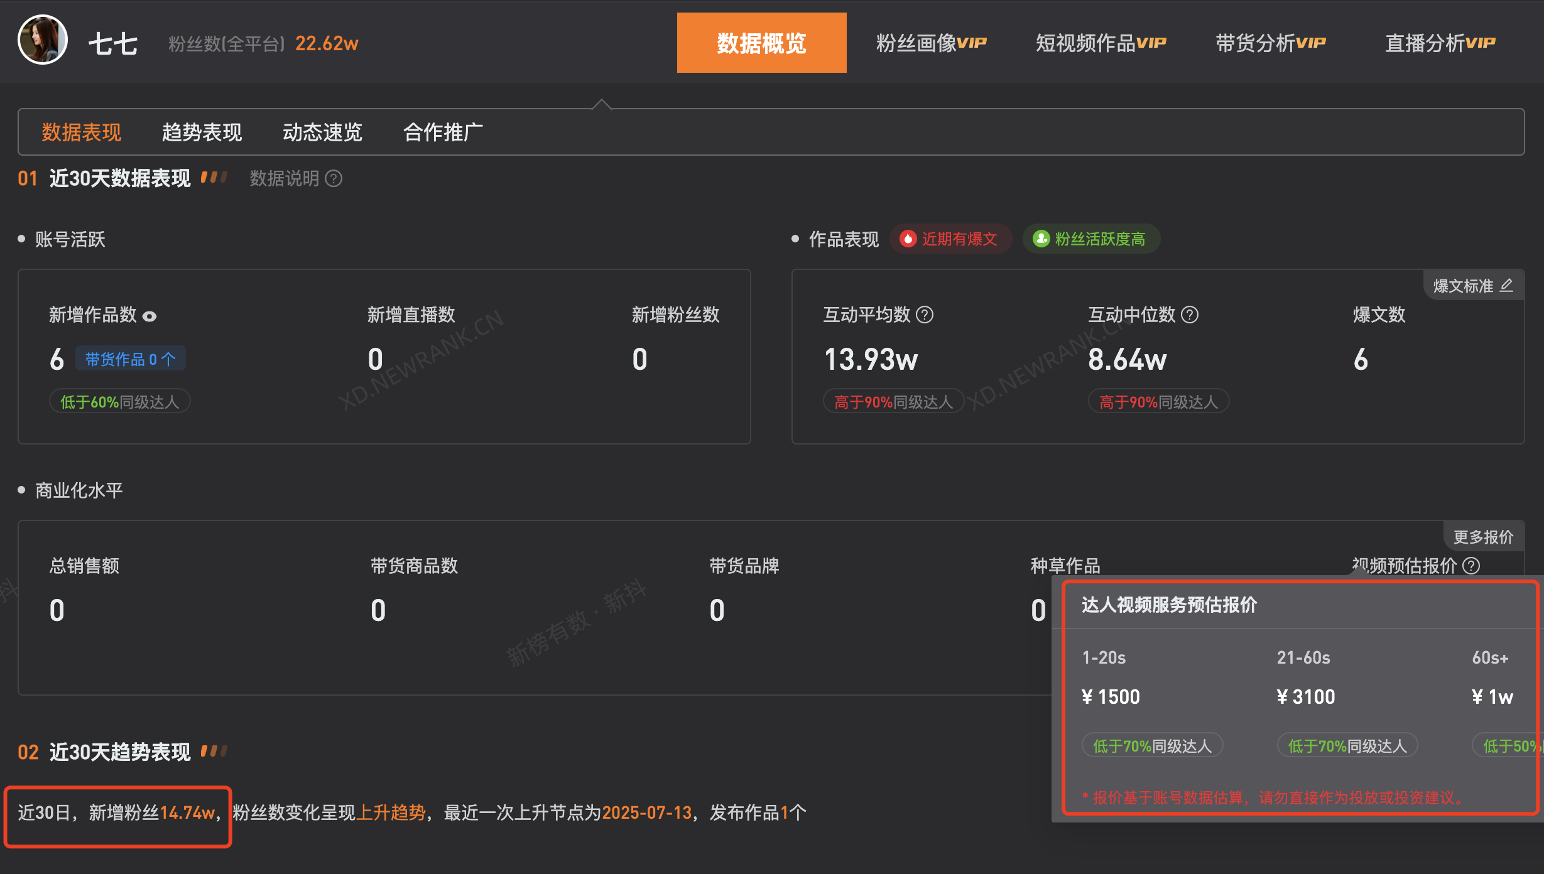Viewport: 1544px width, 874px height.
Task: Jump to 合作推广 section
Action: point(443,132)
